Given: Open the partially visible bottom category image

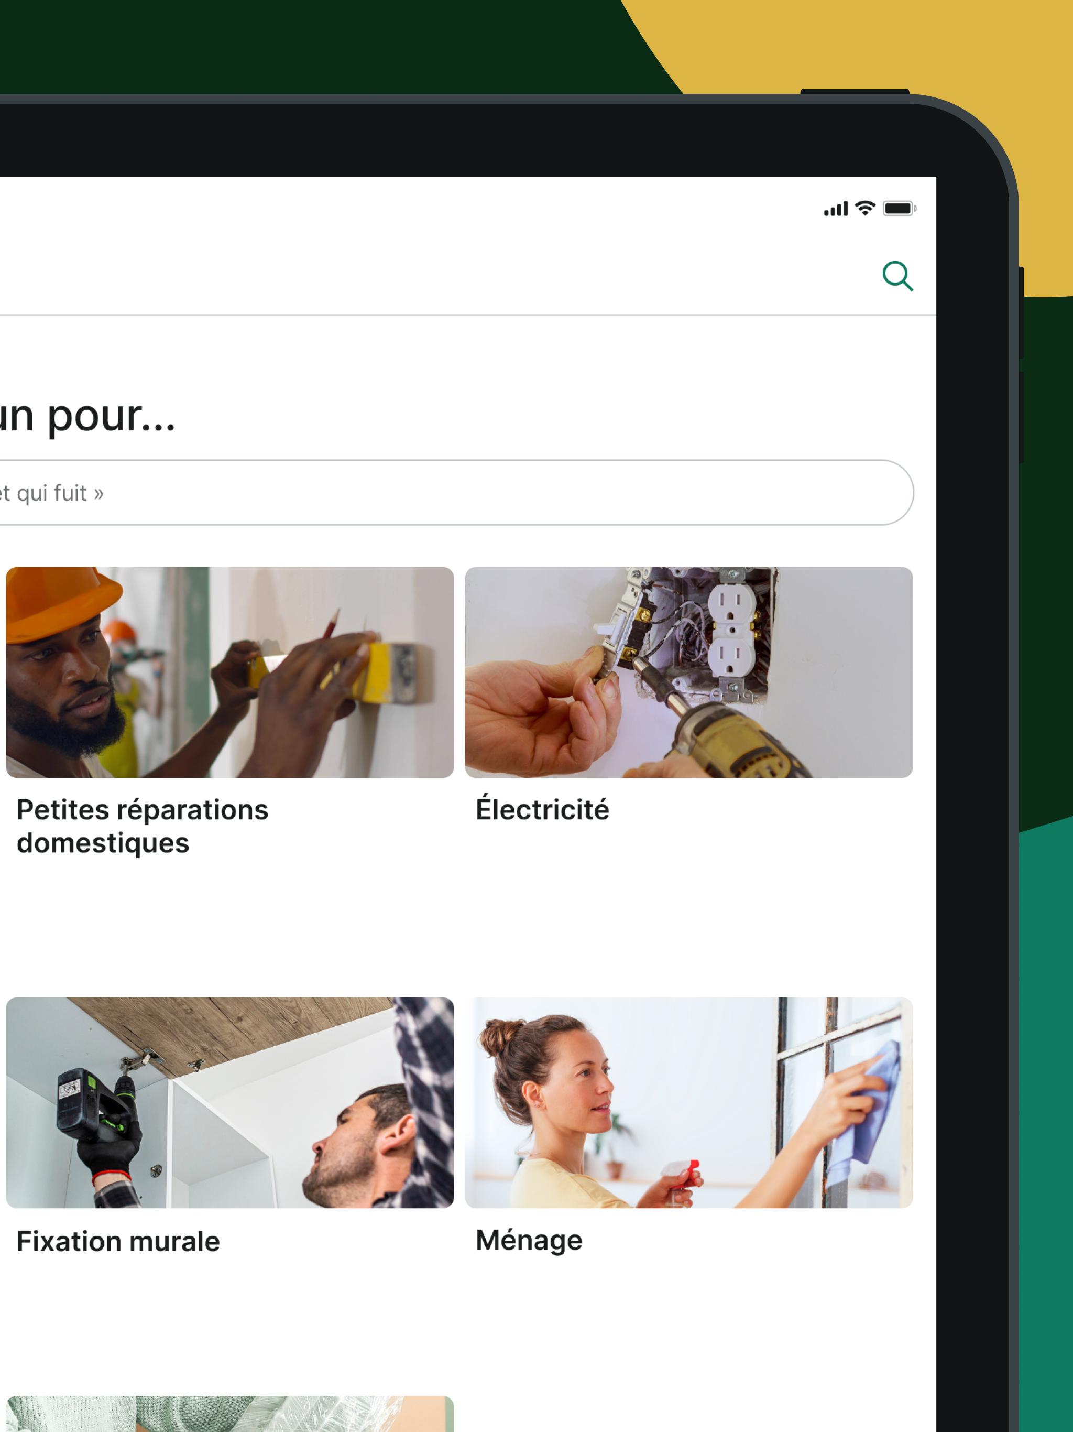Looking at the screenshot, I should coord(230,1414).
